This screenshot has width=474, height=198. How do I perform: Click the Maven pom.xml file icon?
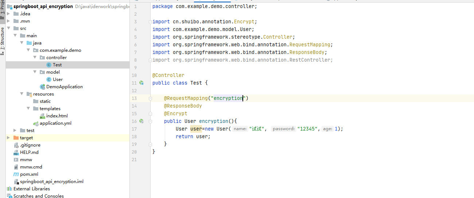click(x=16, y=174)
